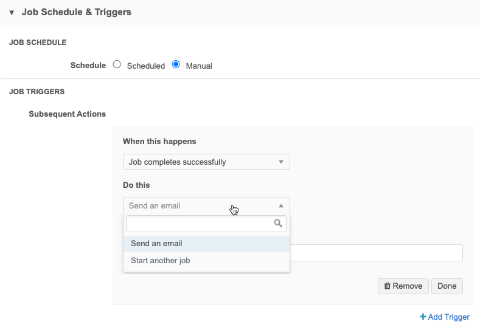480x327 pixels.
Task: Select the Scheduled radio button
Action: pos(117,64)
